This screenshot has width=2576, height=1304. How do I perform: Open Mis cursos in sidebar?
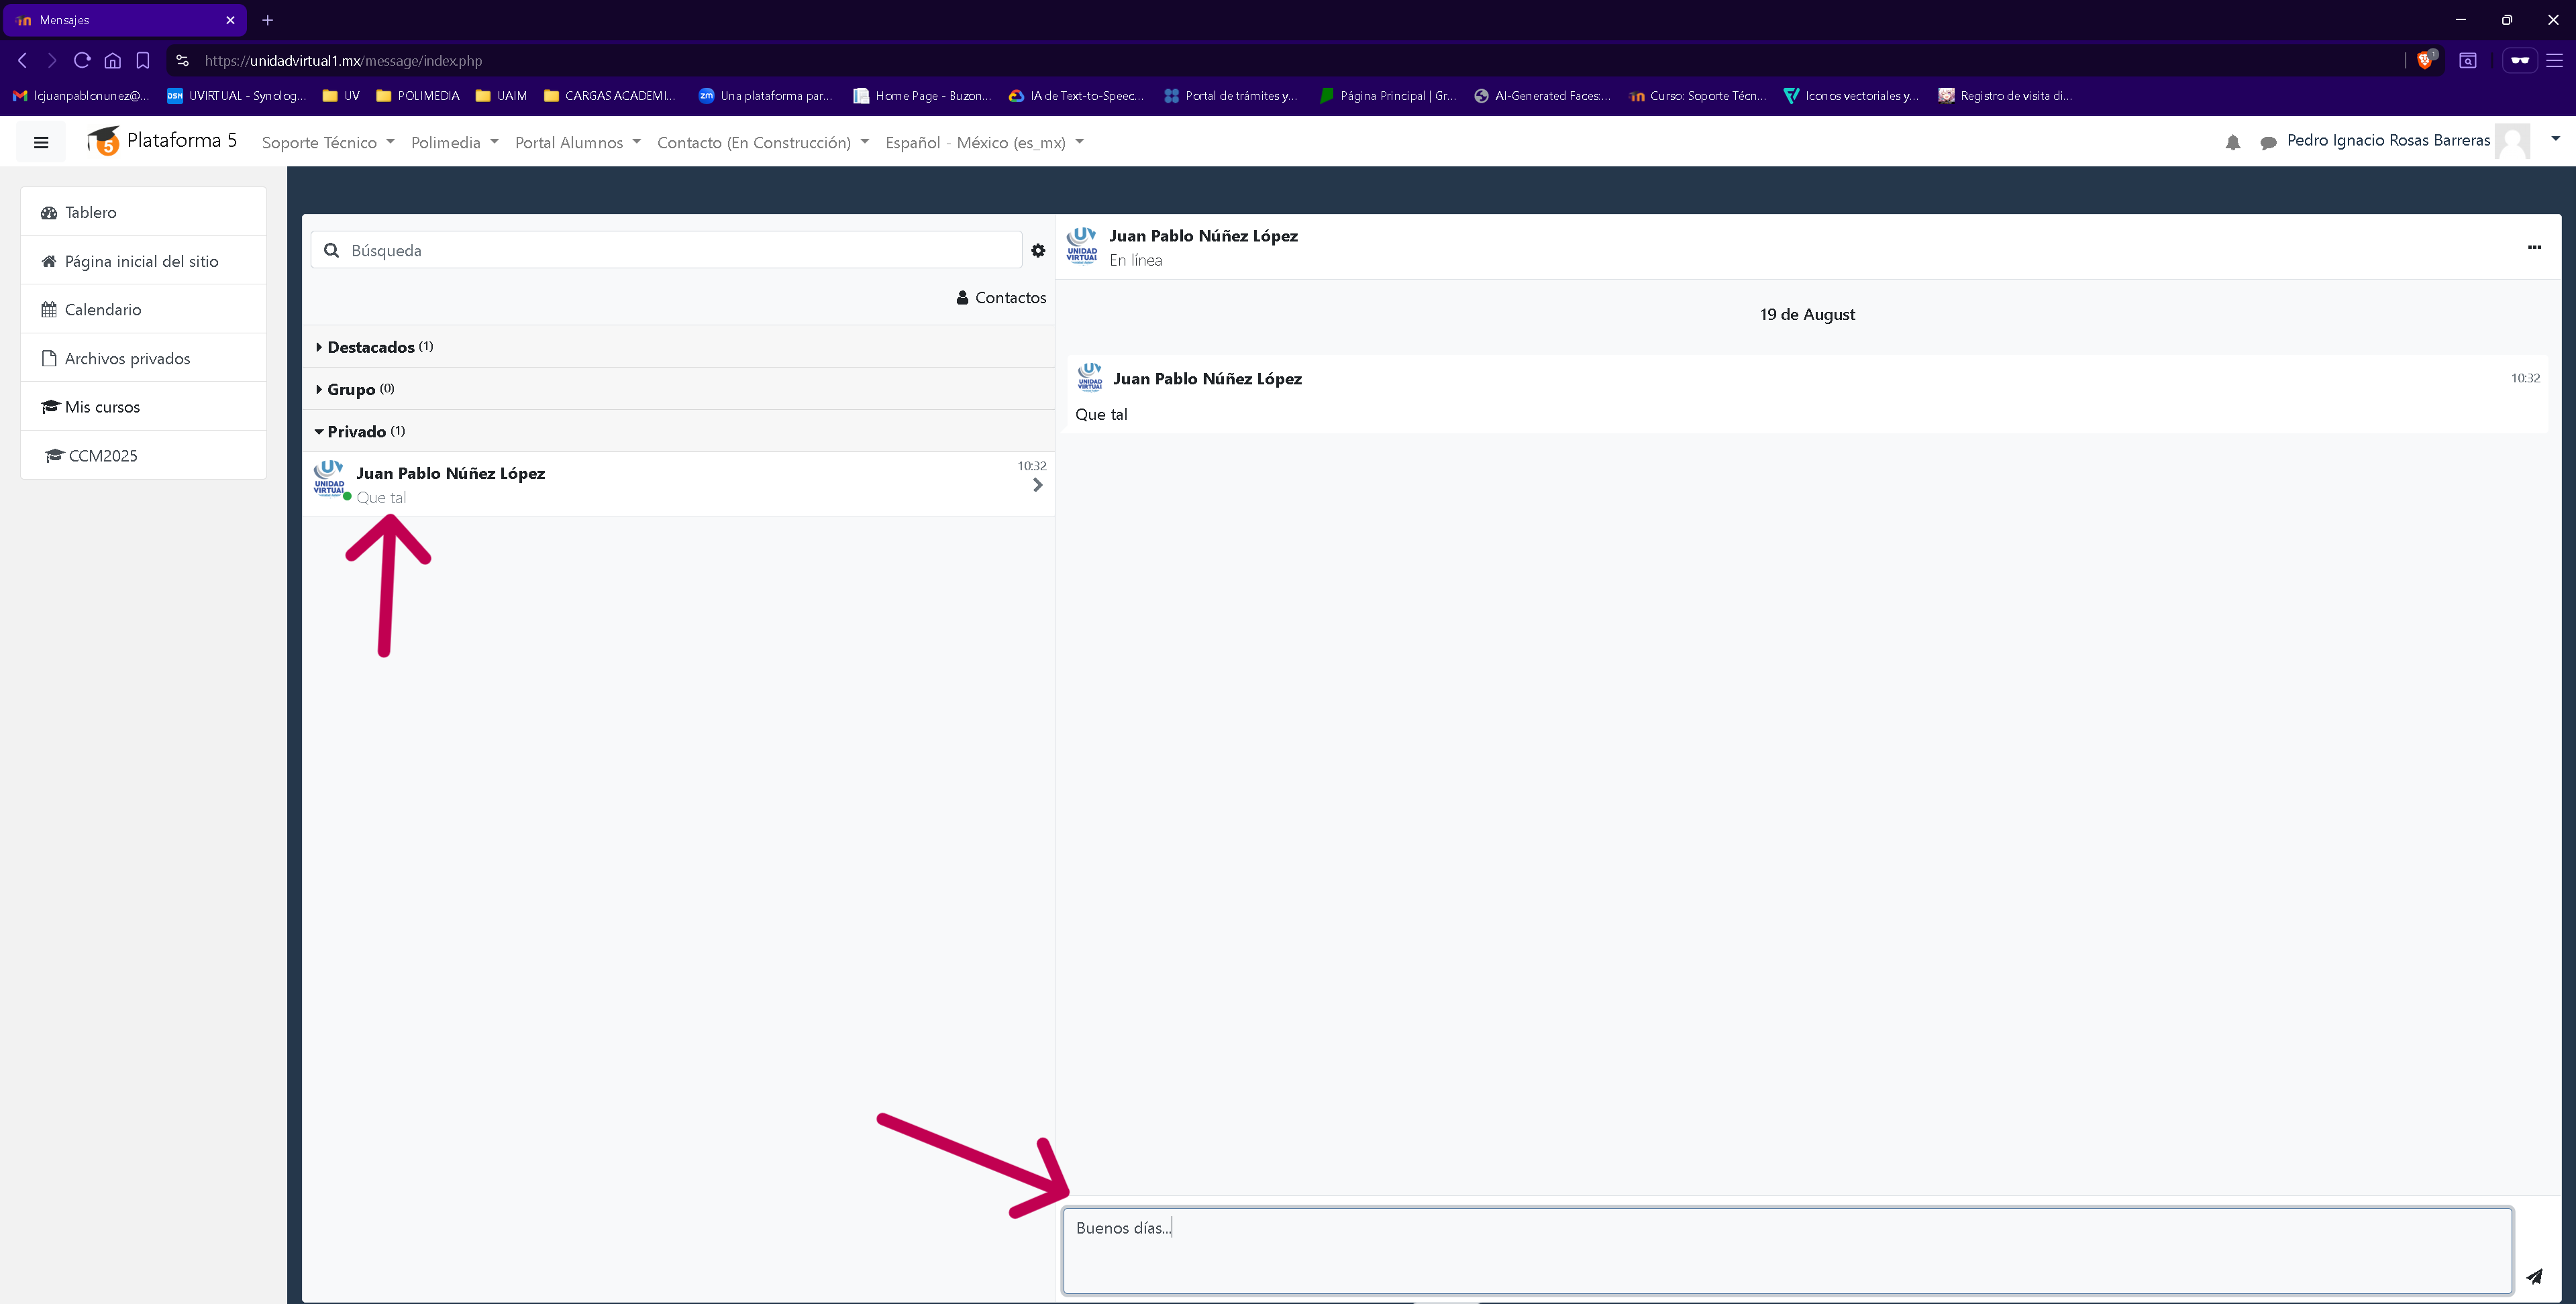point(144,407)
